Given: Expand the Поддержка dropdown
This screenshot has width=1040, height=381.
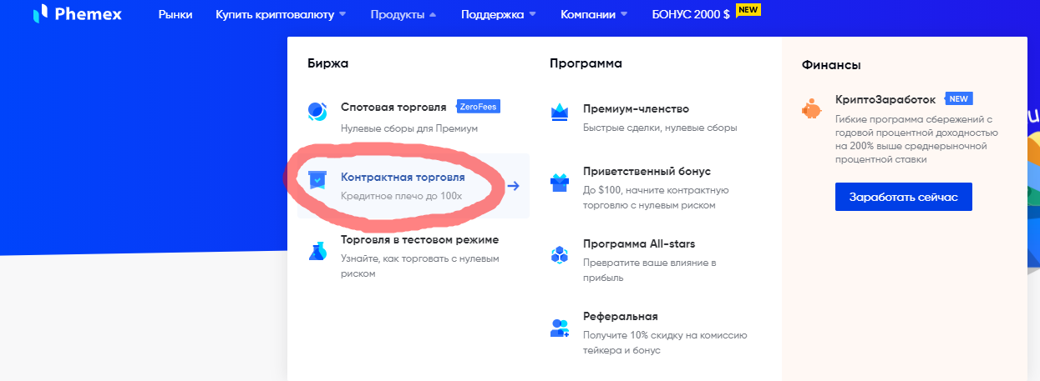Looking at the screenshot, I should coord(500,15).
